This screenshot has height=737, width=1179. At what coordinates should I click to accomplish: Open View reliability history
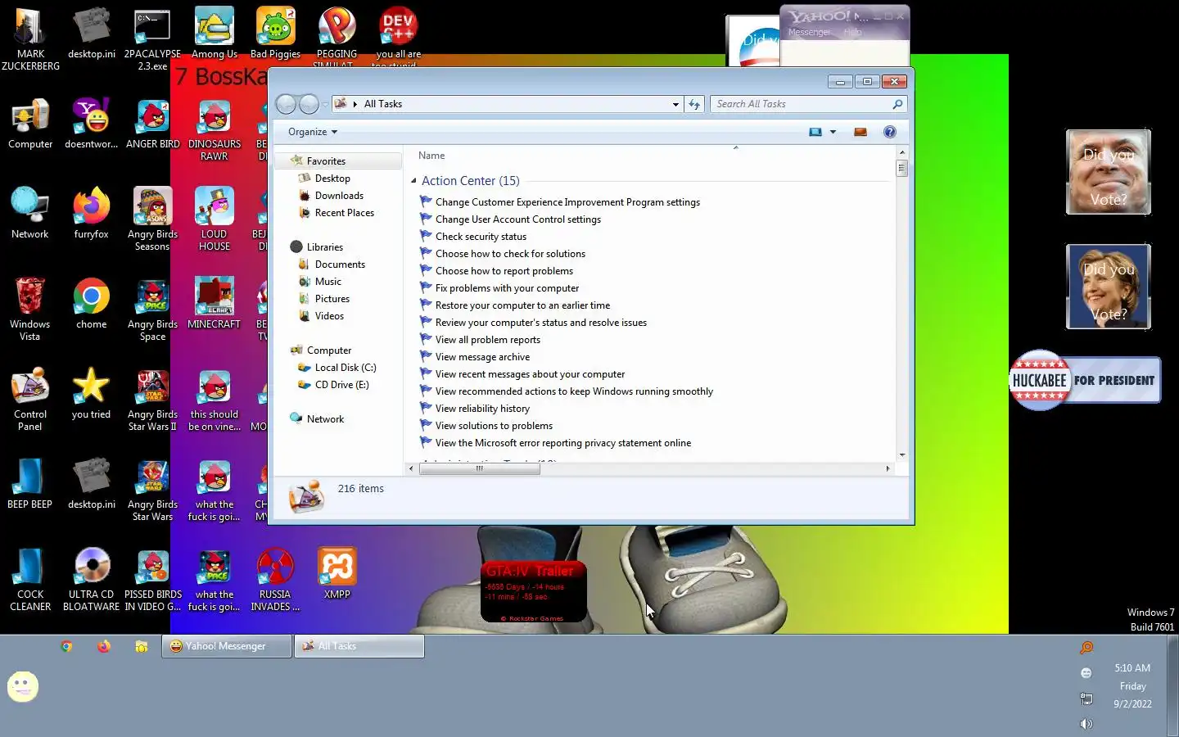pos(482,409)
